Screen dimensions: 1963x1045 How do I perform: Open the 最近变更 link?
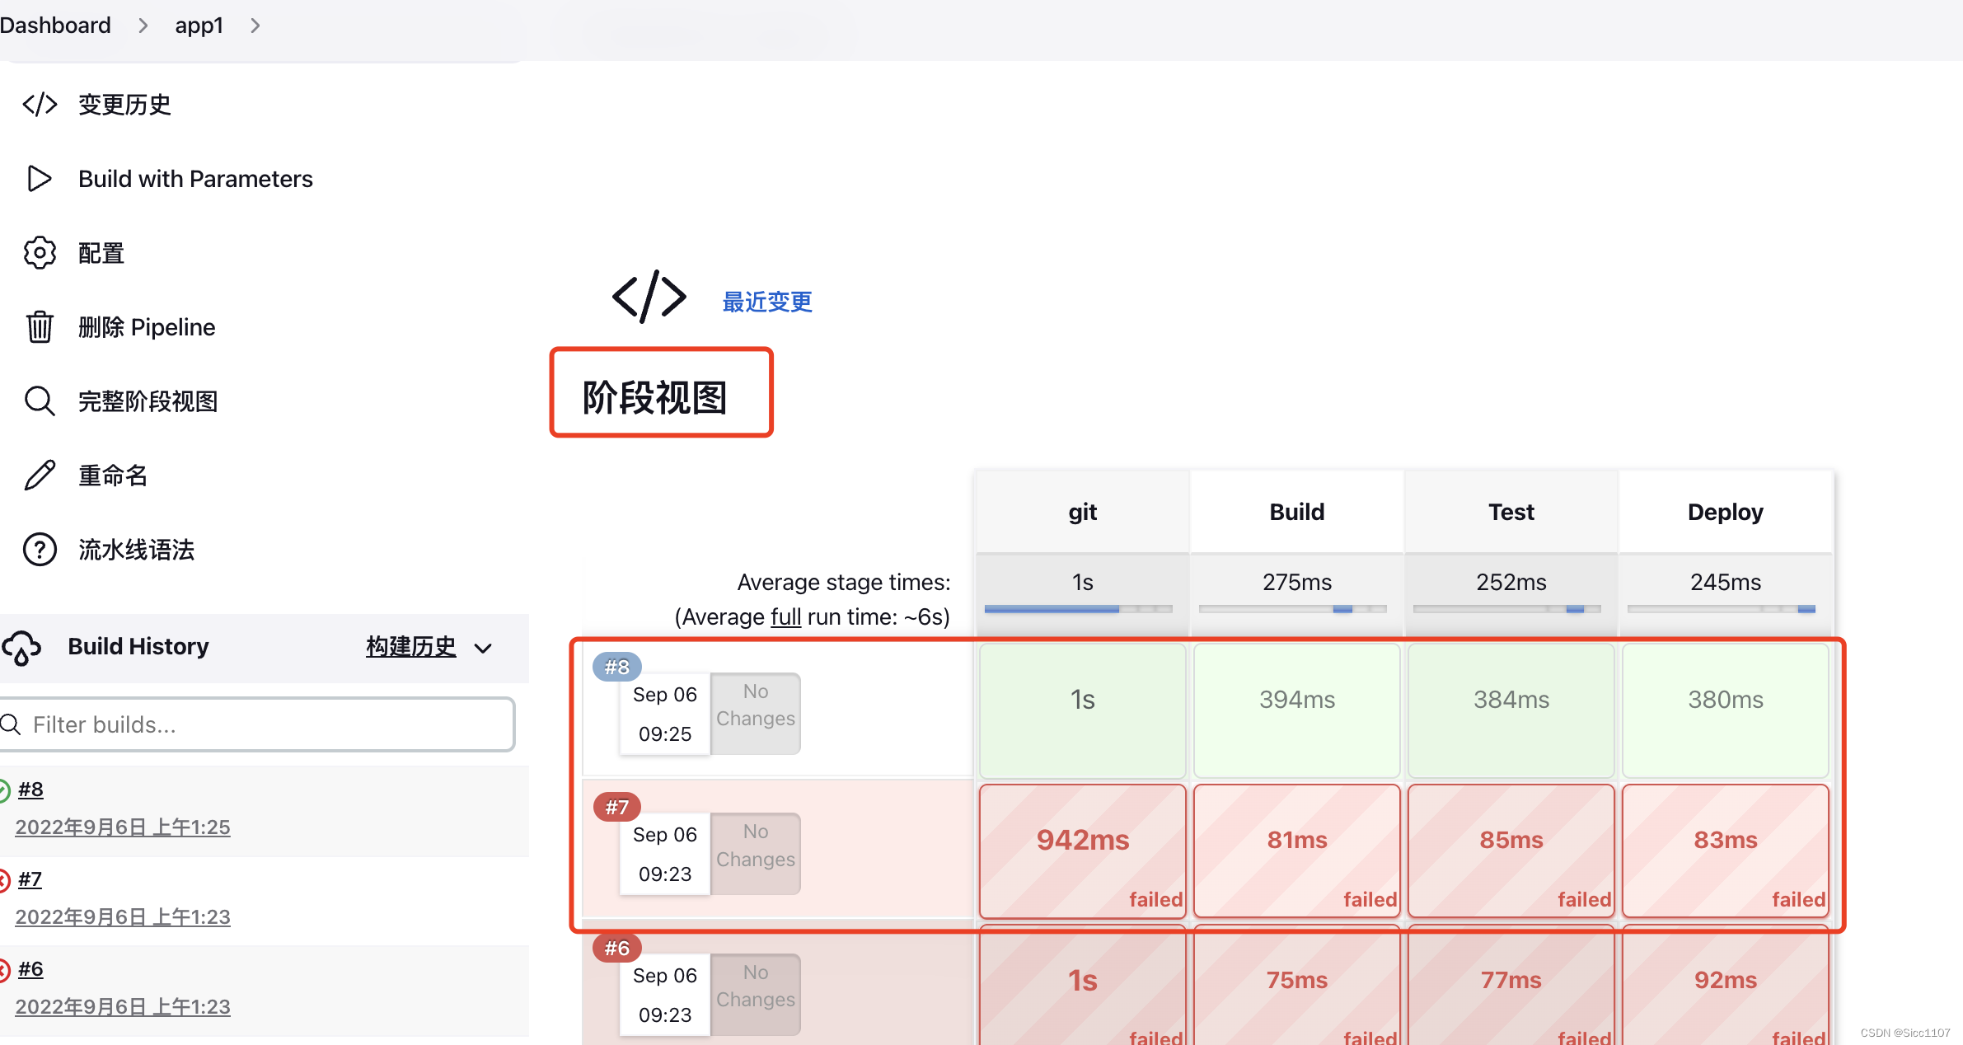[767, 302]
